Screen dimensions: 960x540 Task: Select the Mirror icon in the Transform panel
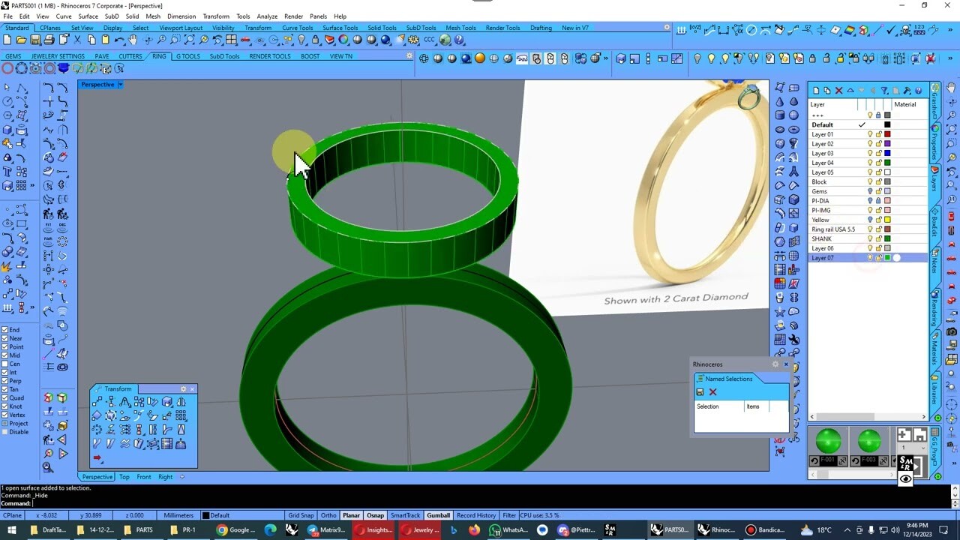point(181,402)
